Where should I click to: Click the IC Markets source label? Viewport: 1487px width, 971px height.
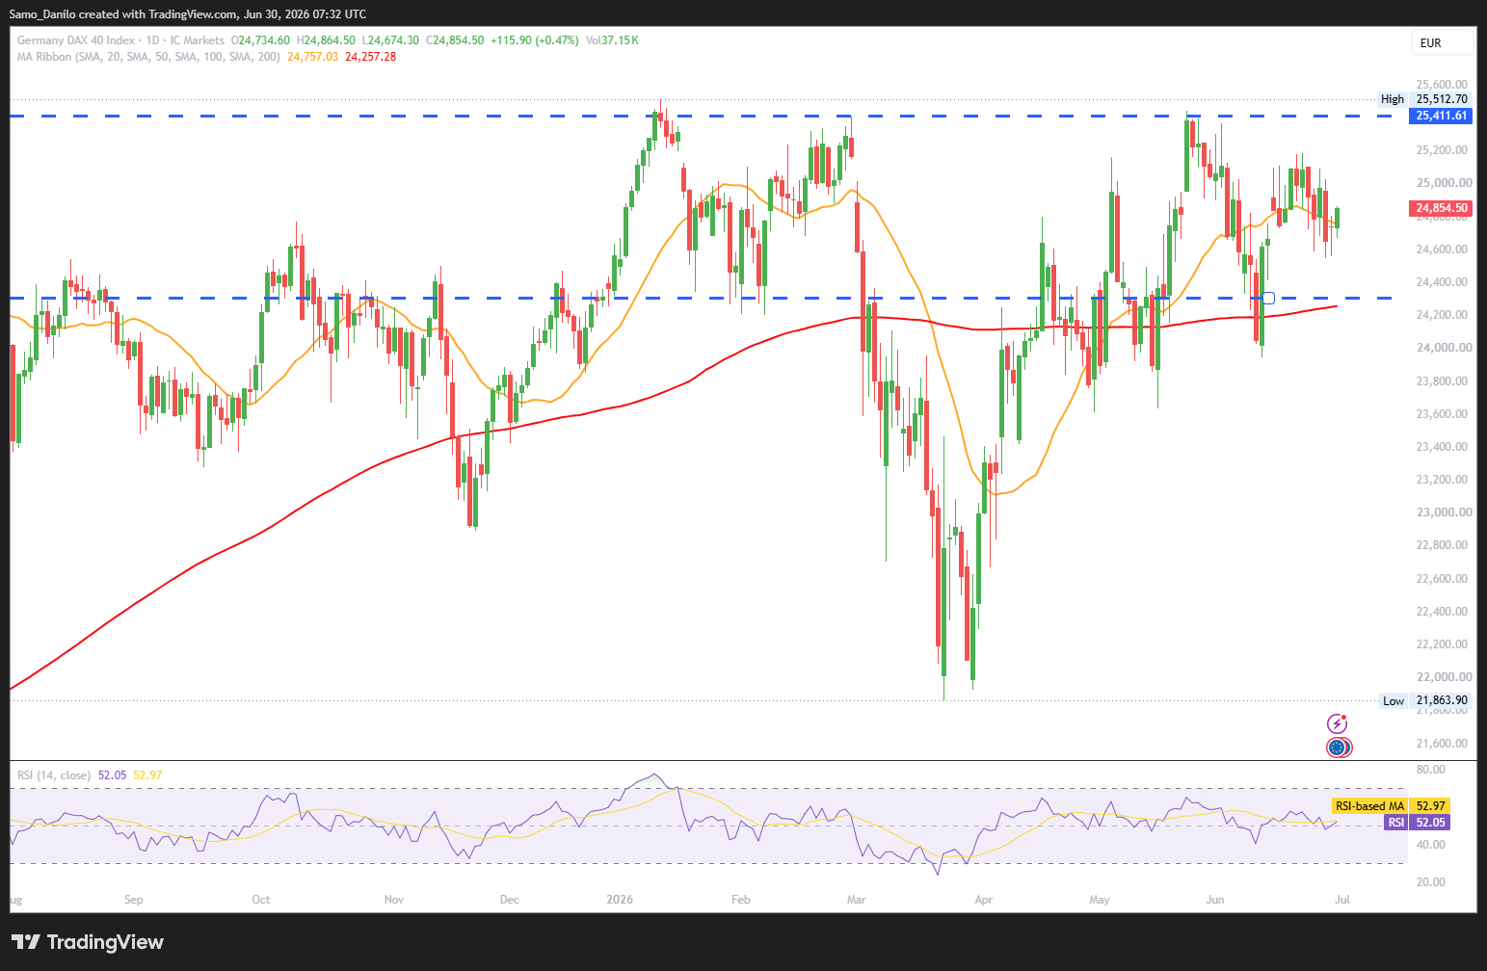coord(197,40)
